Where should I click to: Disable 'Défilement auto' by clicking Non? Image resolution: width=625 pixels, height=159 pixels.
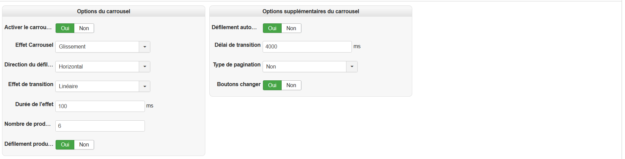[x=291, y=28]
